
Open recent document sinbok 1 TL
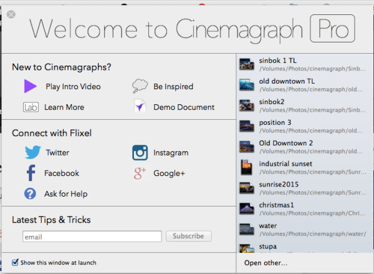[305, 64]
